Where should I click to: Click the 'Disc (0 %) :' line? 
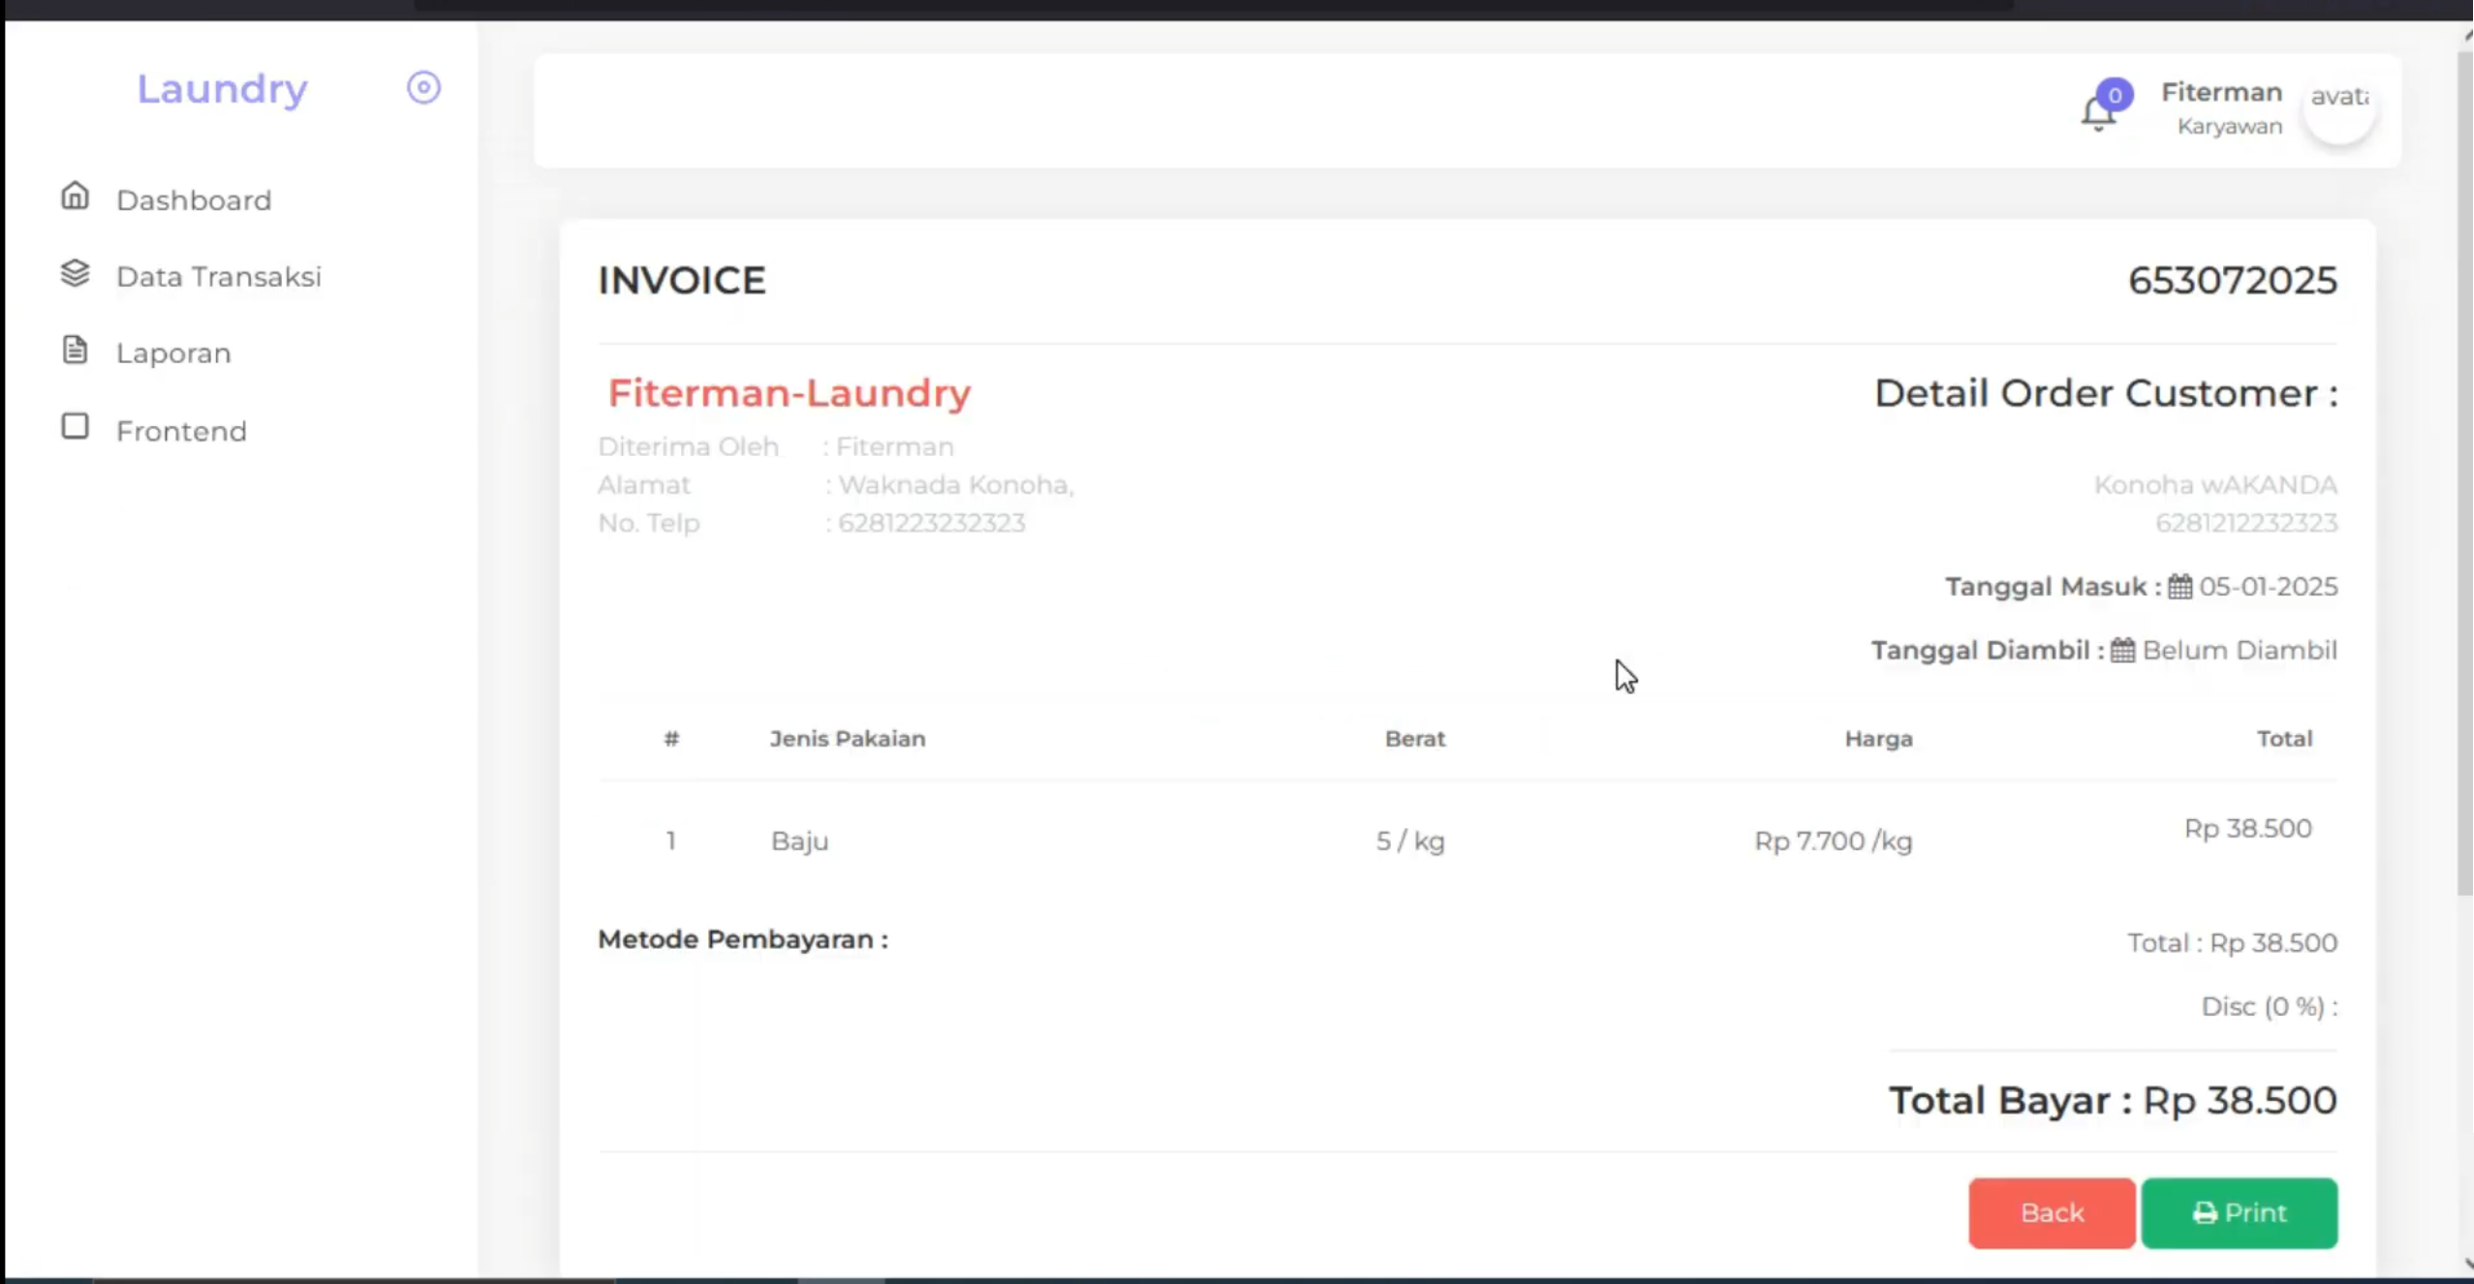[x=2270, y=1007]
